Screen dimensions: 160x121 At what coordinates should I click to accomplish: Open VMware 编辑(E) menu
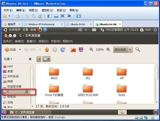(x=20, y=10)
